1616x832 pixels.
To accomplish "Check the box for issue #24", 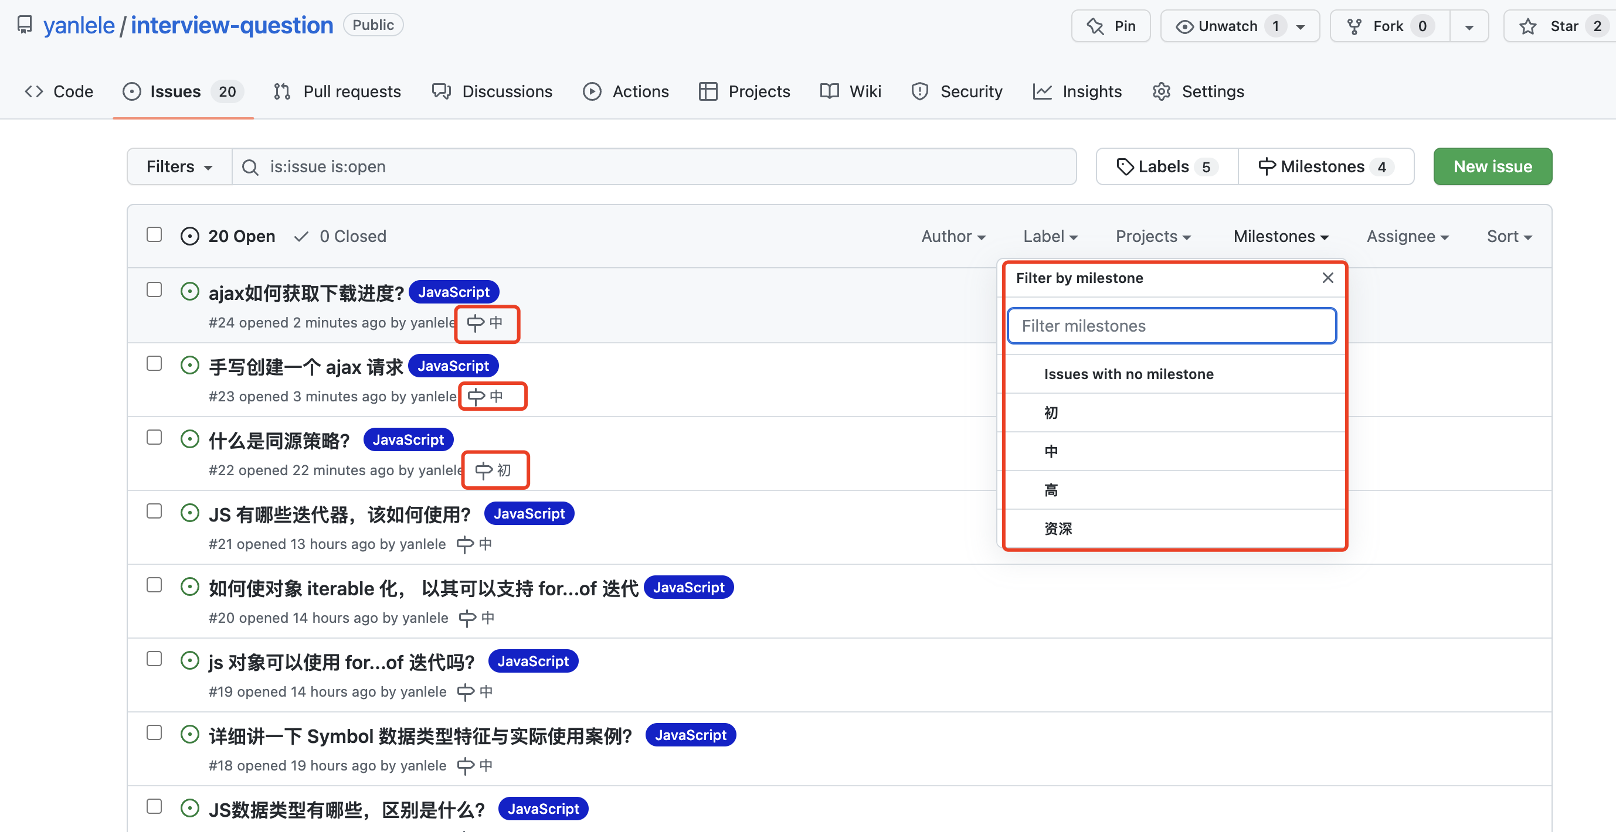I will (x=154, y=289).
